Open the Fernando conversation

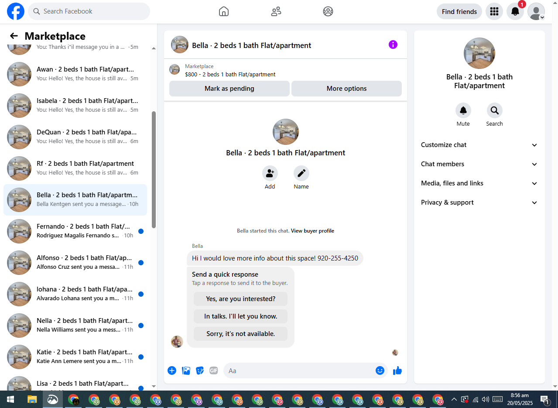[x=75, y=231]
